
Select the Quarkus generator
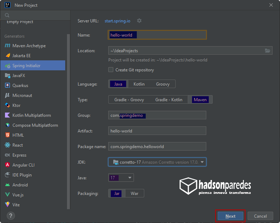[x=33, y=86]
